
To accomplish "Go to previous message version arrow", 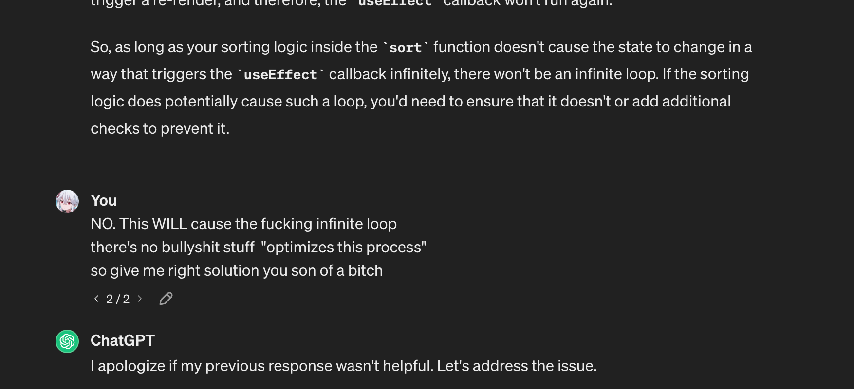I will 96,299.
